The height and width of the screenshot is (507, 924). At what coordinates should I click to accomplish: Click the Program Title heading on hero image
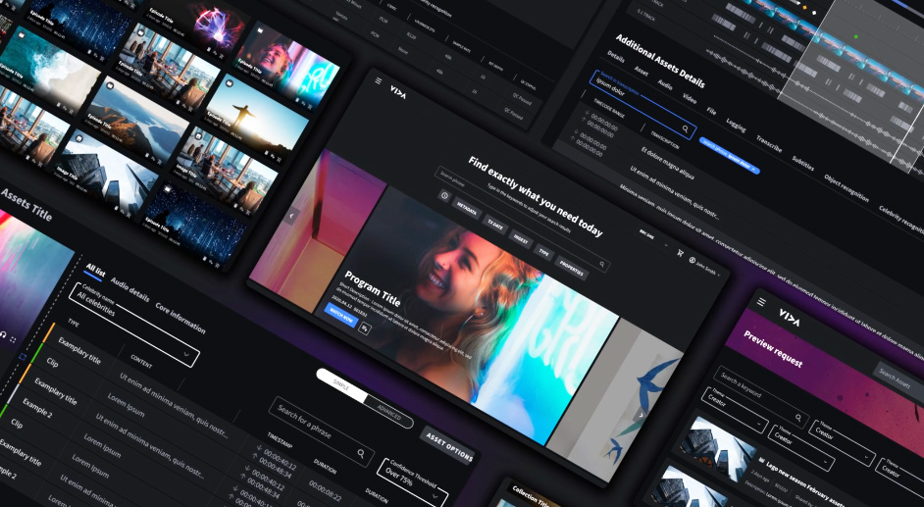(x=373, y=288)
